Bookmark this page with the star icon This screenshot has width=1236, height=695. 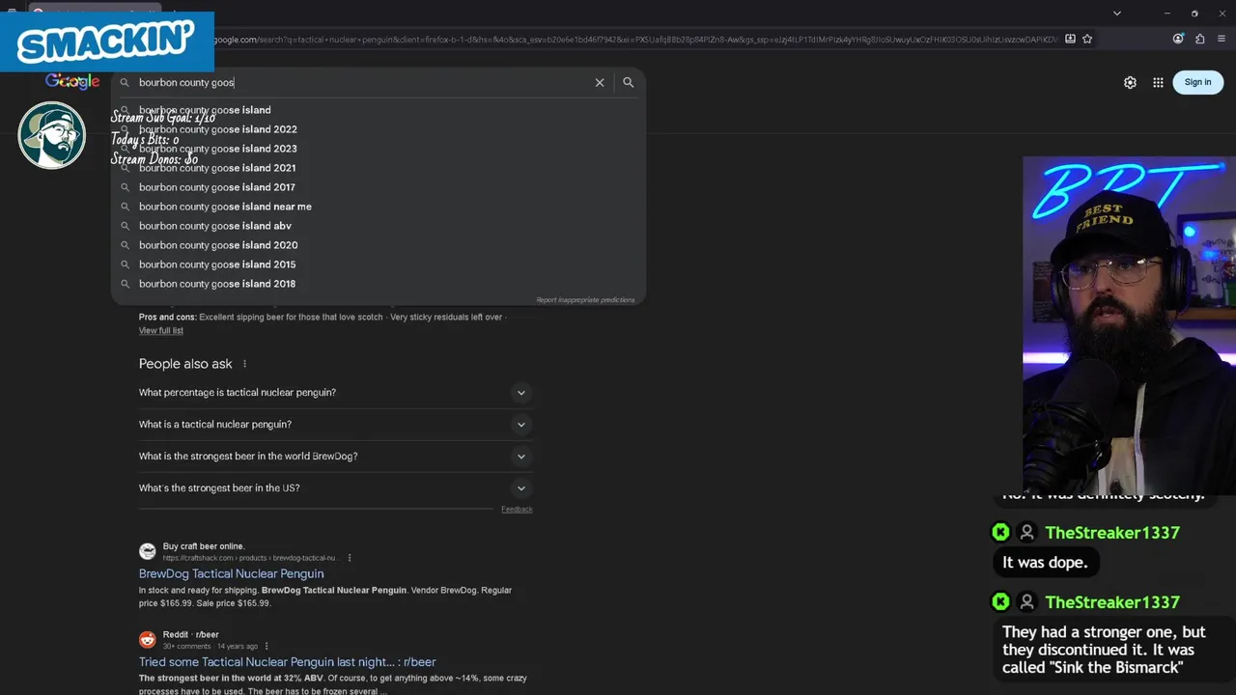click(1087, 40)
